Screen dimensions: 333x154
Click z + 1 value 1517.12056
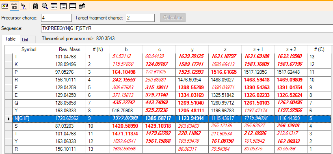[258, 72]
